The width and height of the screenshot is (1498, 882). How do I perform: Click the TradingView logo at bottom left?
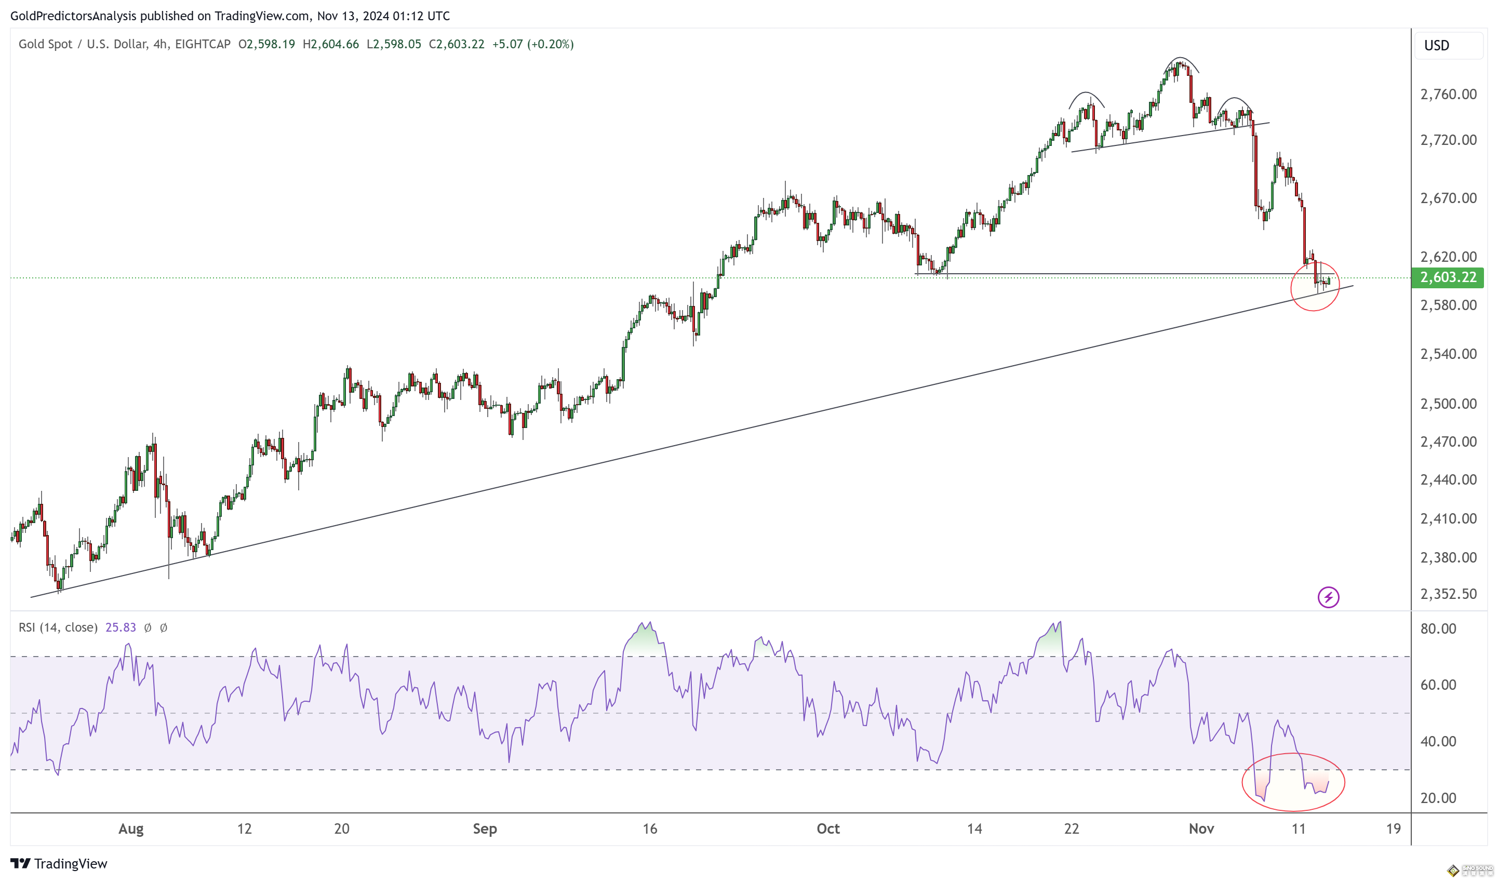pos(59,863)
